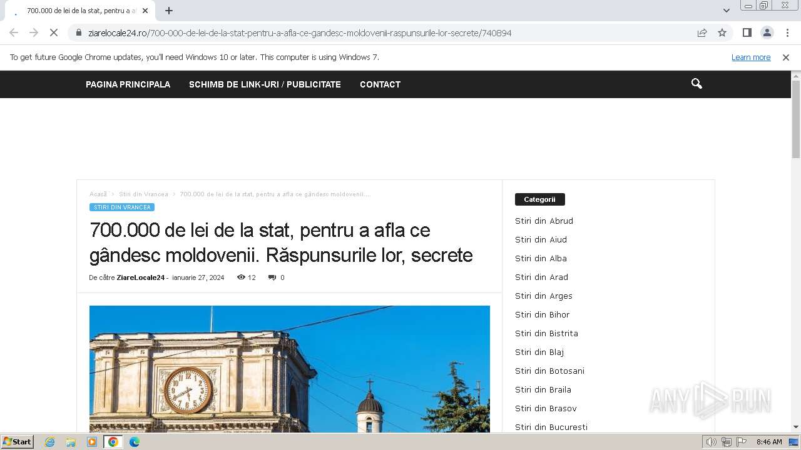
Task: Close the article tab
Action: point(145,11)
